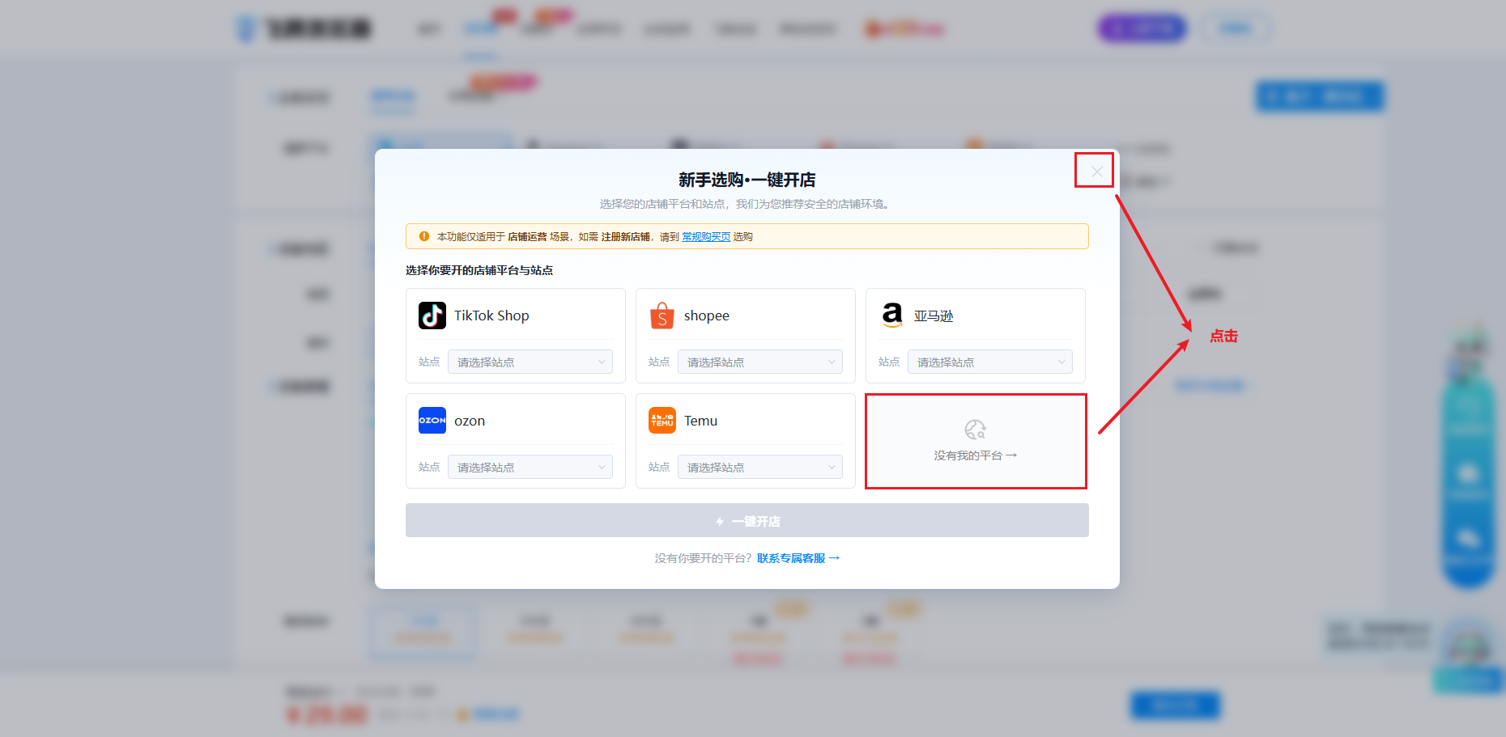Open the shopee 站点 dropdown
Image resolution: width=1506 pixels, height=737 pixels.
(760, 362)
